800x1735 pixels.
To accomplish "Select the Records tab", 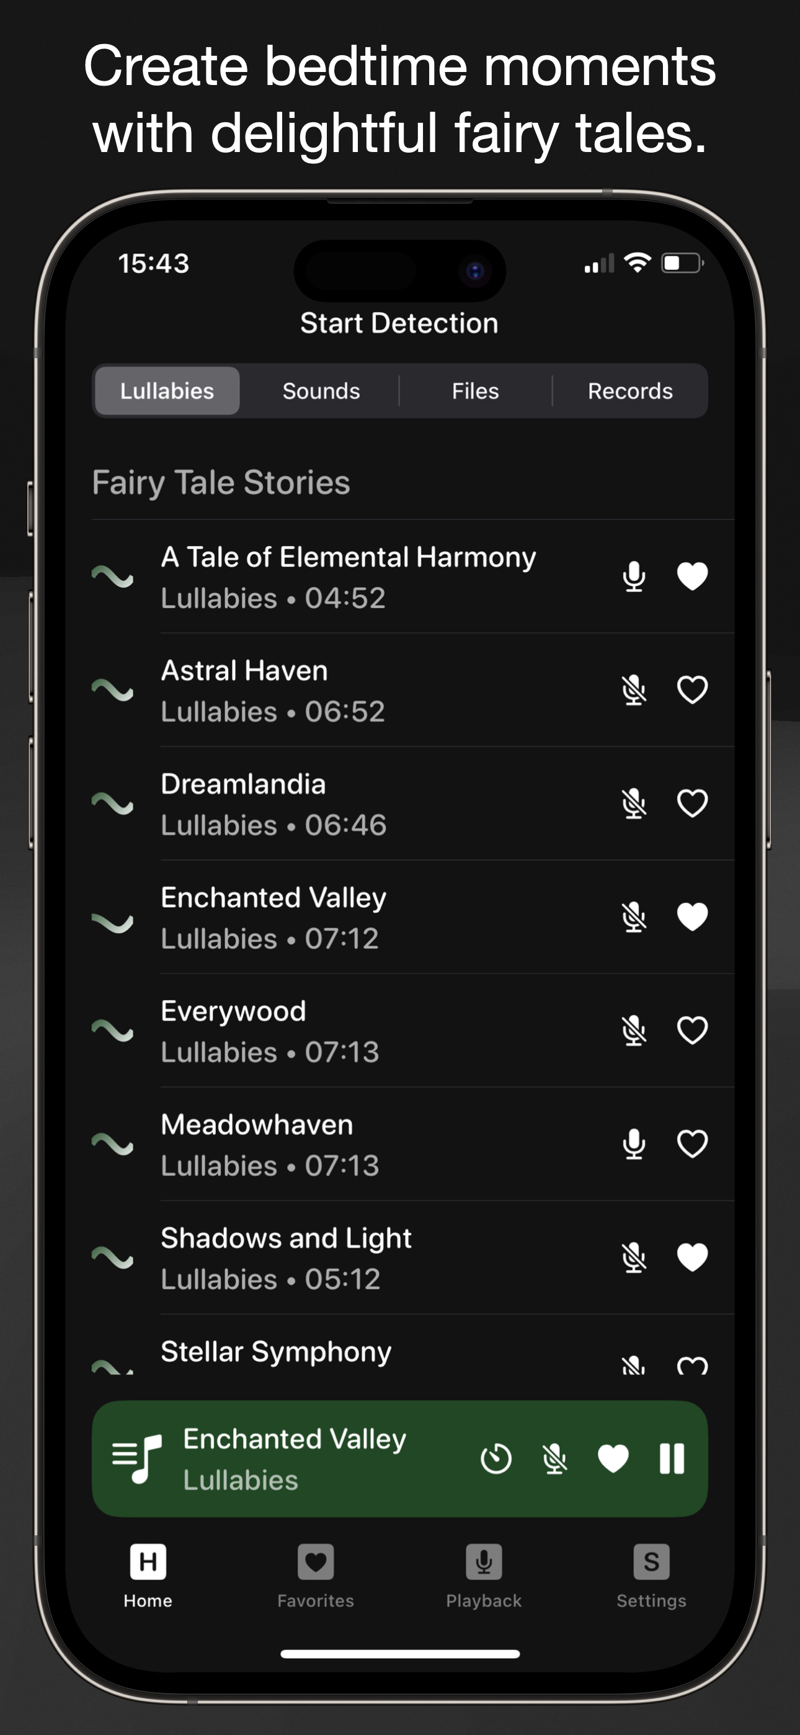I will [x=630, y=391].
